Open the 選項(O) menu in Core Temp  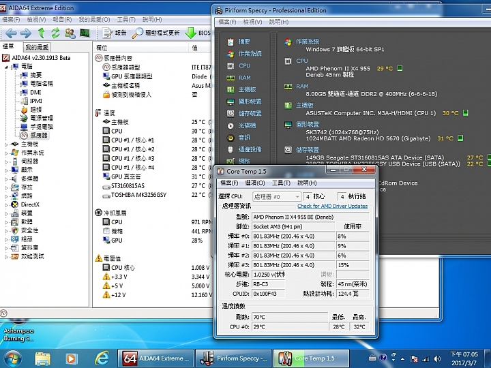pos(255,183)
